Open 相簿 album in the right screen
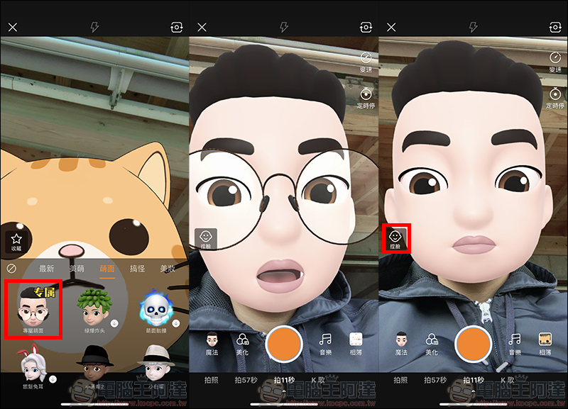This screenshot has height=409, width=568. click(x=545, y=343)
